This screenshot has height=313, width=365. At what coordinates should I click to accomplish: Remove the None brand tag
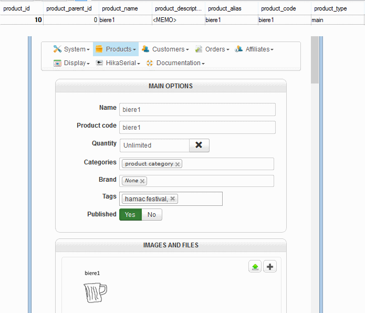click(142, 181)
